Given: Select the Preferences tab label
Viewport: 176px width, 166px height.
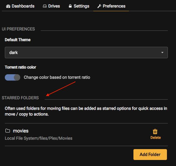Looking at the screenshot, I should pos(114,6).
